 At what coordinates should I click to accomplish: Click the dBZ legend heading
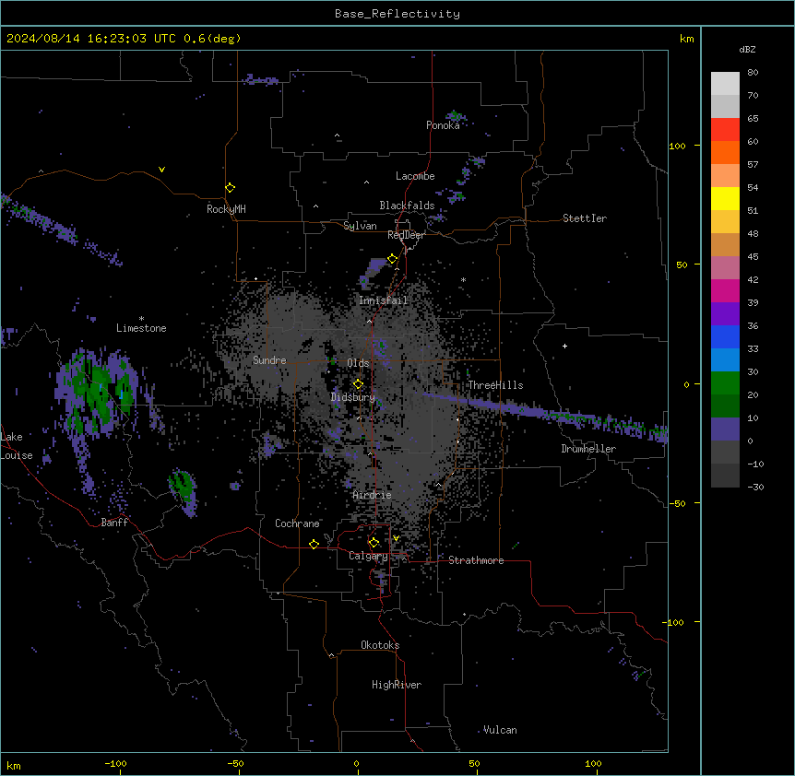pos(747,49)
